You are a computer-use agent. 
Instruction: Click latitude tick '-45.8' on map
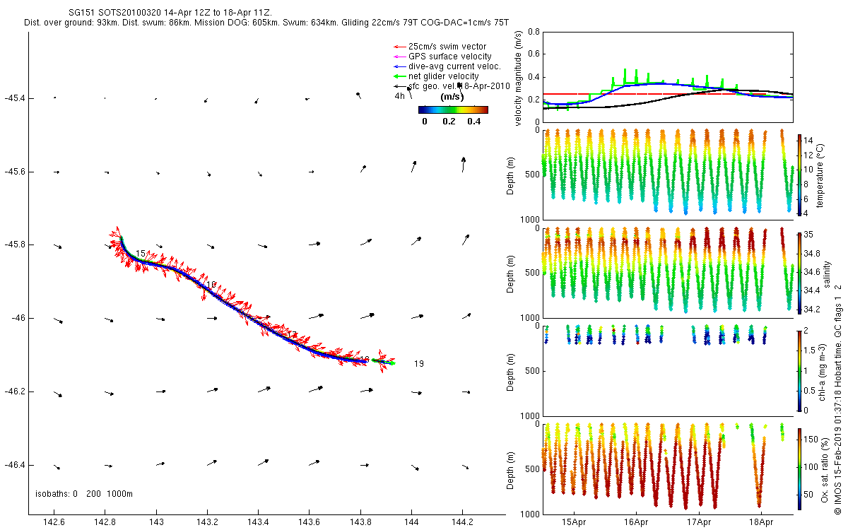pyautogui.click(x=14, y=245)
